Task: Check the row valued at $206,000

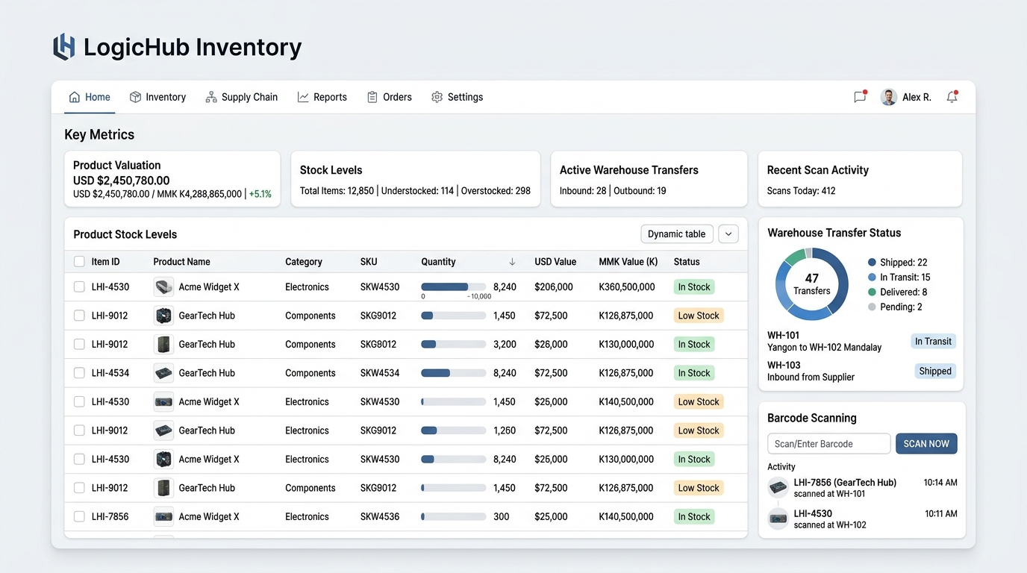Action: (x=79, y=287)
